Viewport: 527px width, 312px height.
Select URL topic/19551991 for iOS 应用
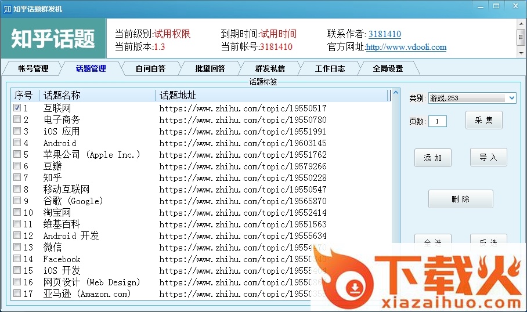[x=243, y=132]
